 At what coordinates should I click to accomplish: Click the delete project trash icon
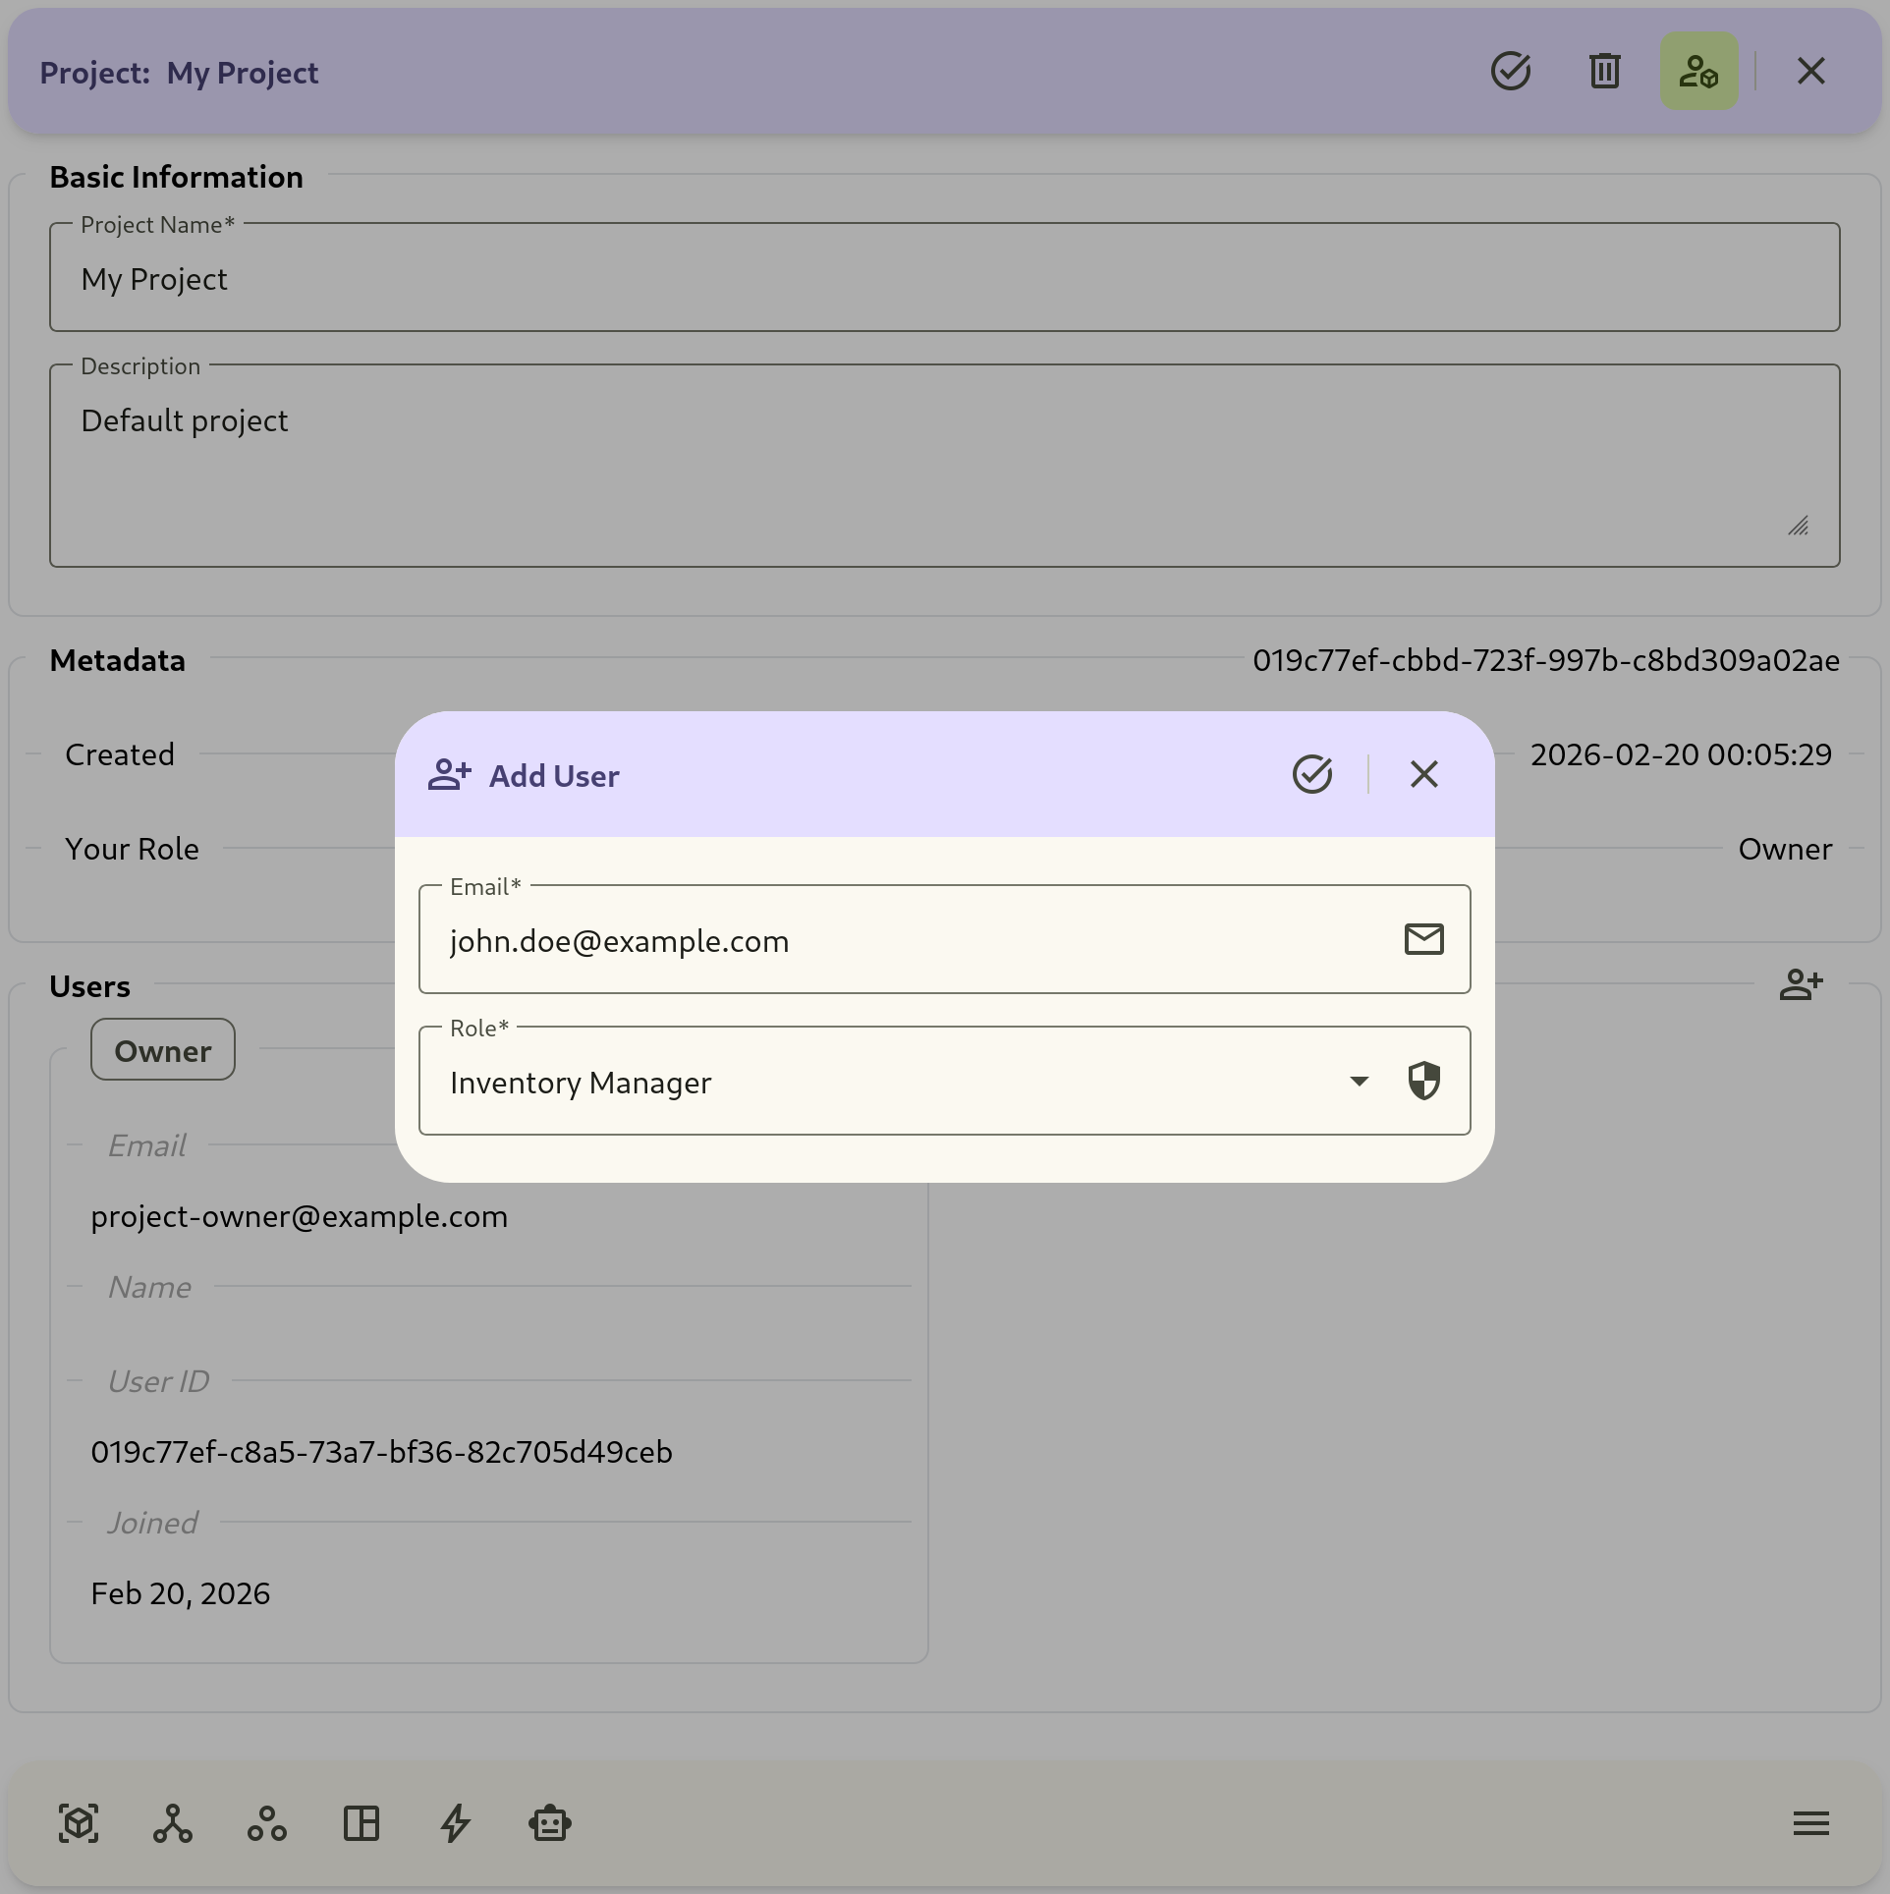click(x=1605, y=71)
